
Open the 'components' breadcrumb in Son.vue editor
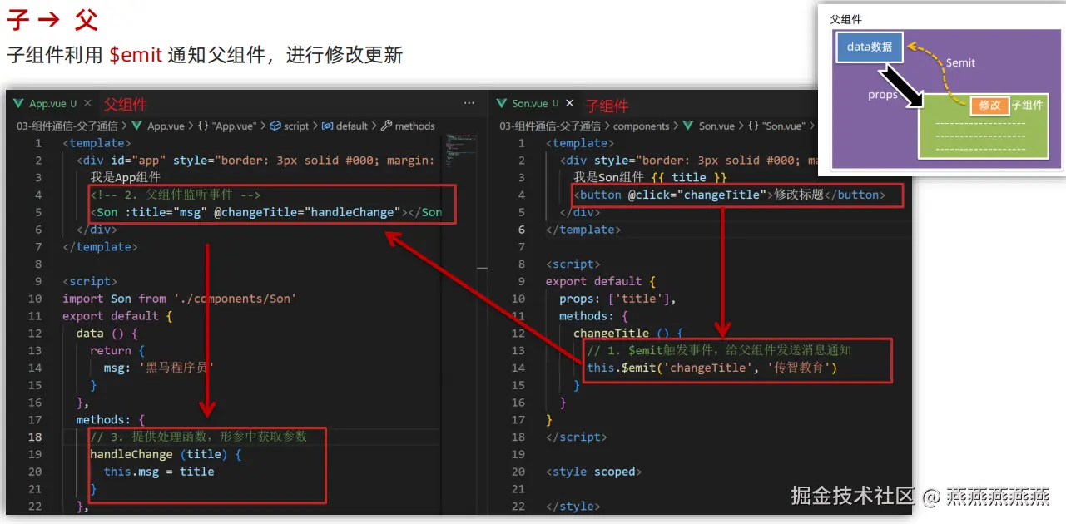point(641,126)
